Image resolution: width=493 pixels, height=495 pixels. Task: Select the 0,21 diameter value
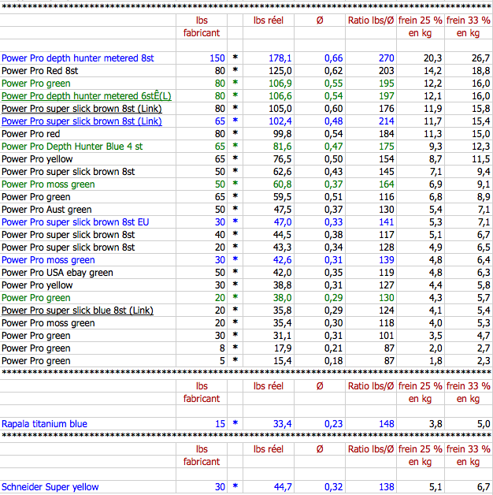(333, 348)
